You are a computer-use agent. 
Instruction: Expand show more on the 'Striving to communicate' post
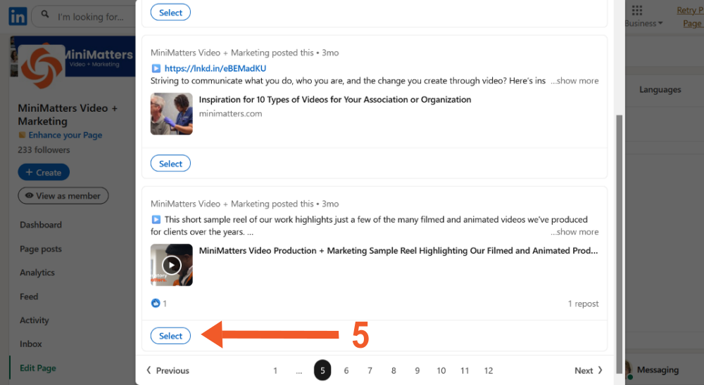point(574,81)
